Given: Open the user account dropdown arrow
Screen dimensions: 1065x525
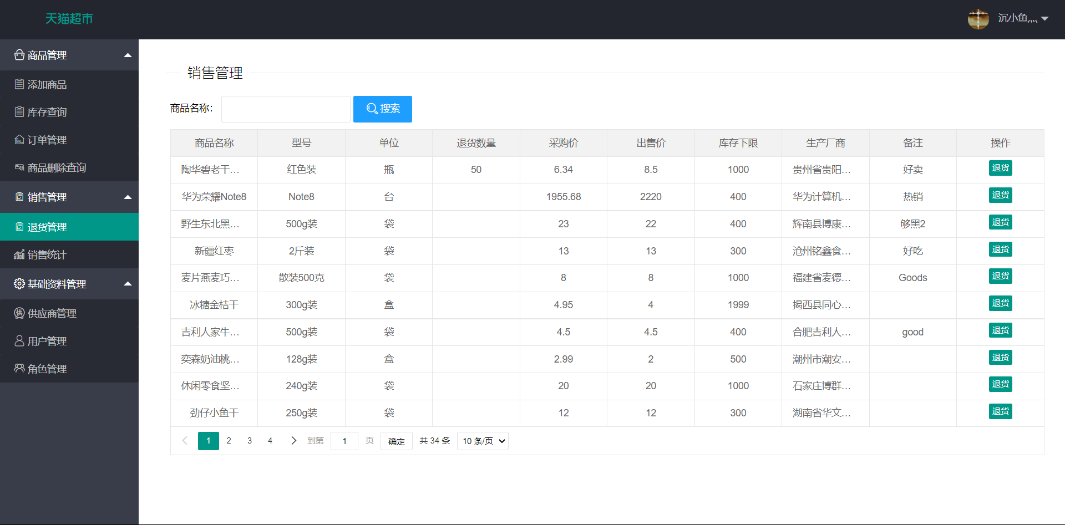Looking at the screenshot, I should pyautogui.click(x=1044, y=19).
